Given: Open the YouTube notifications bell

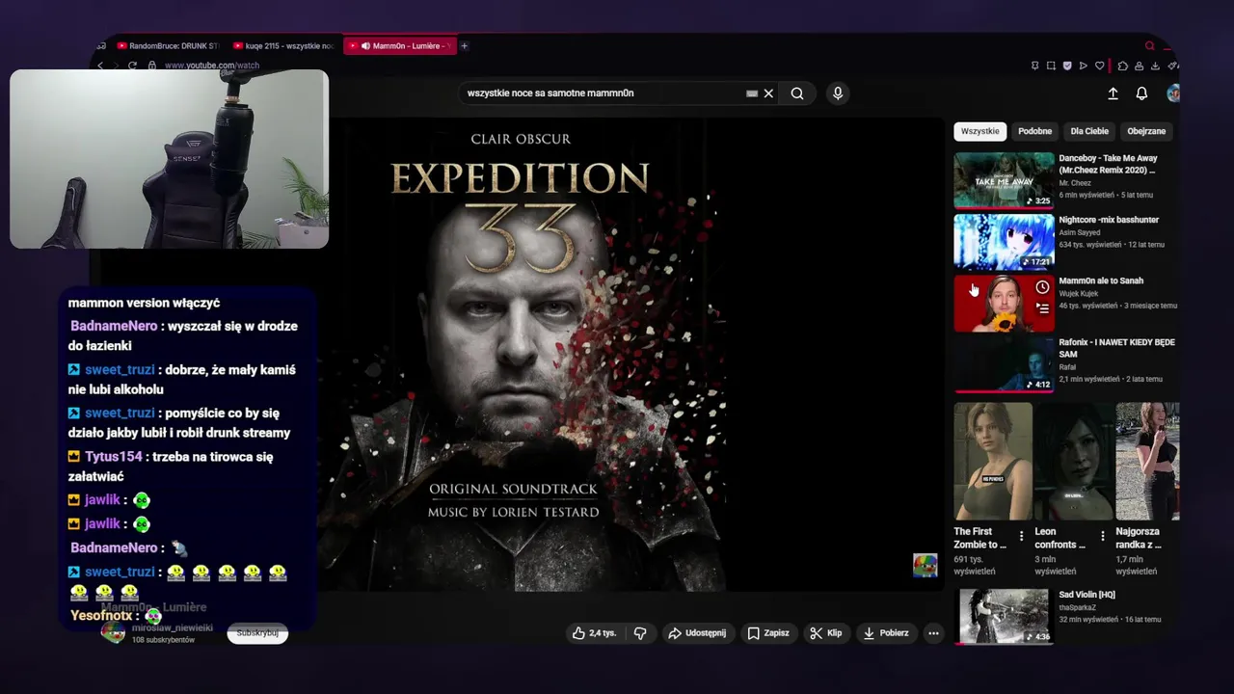Looking at the screenshot, I should point(1141,93).
